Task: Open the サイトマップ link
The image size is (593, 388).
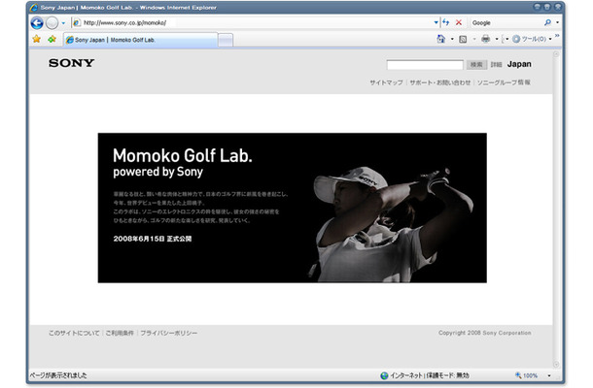Action: pos(386,82)
